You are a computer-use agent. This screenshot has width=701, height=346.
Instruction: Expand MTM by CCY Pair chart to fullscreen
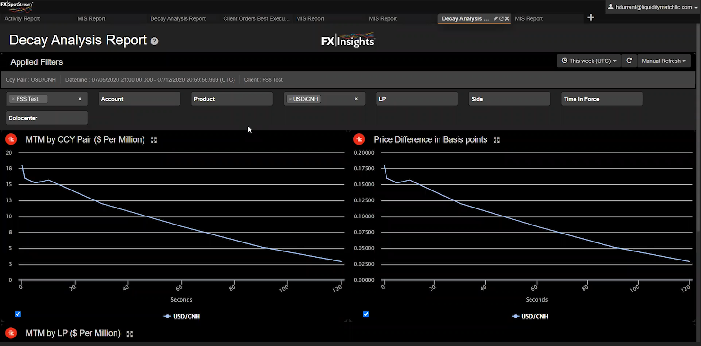[x=154, y=140]
